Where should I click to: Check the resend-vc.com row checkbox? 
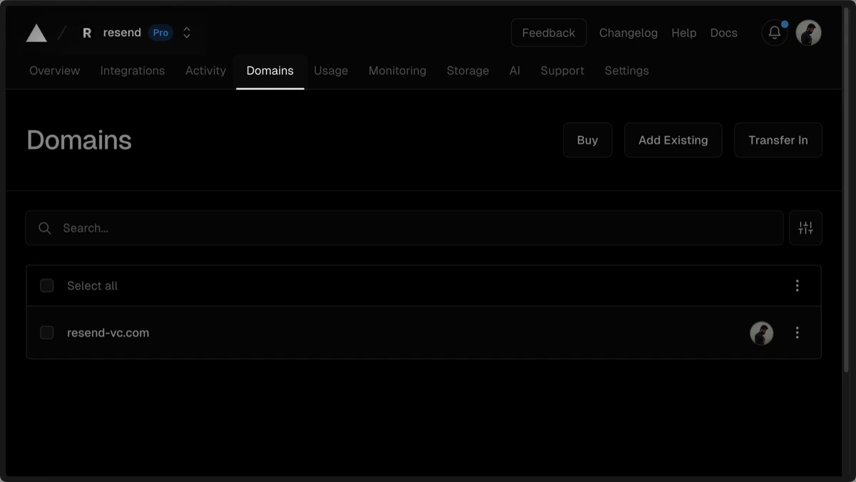46,332
